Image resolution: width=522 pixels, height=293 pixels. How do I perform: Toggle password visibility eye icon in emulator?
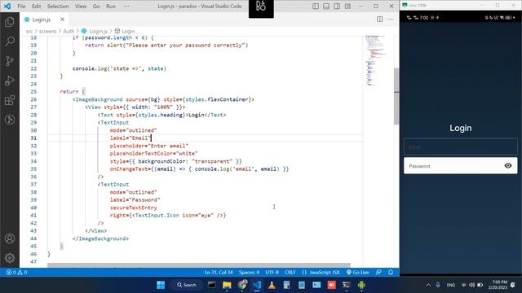tap(507, 165)
